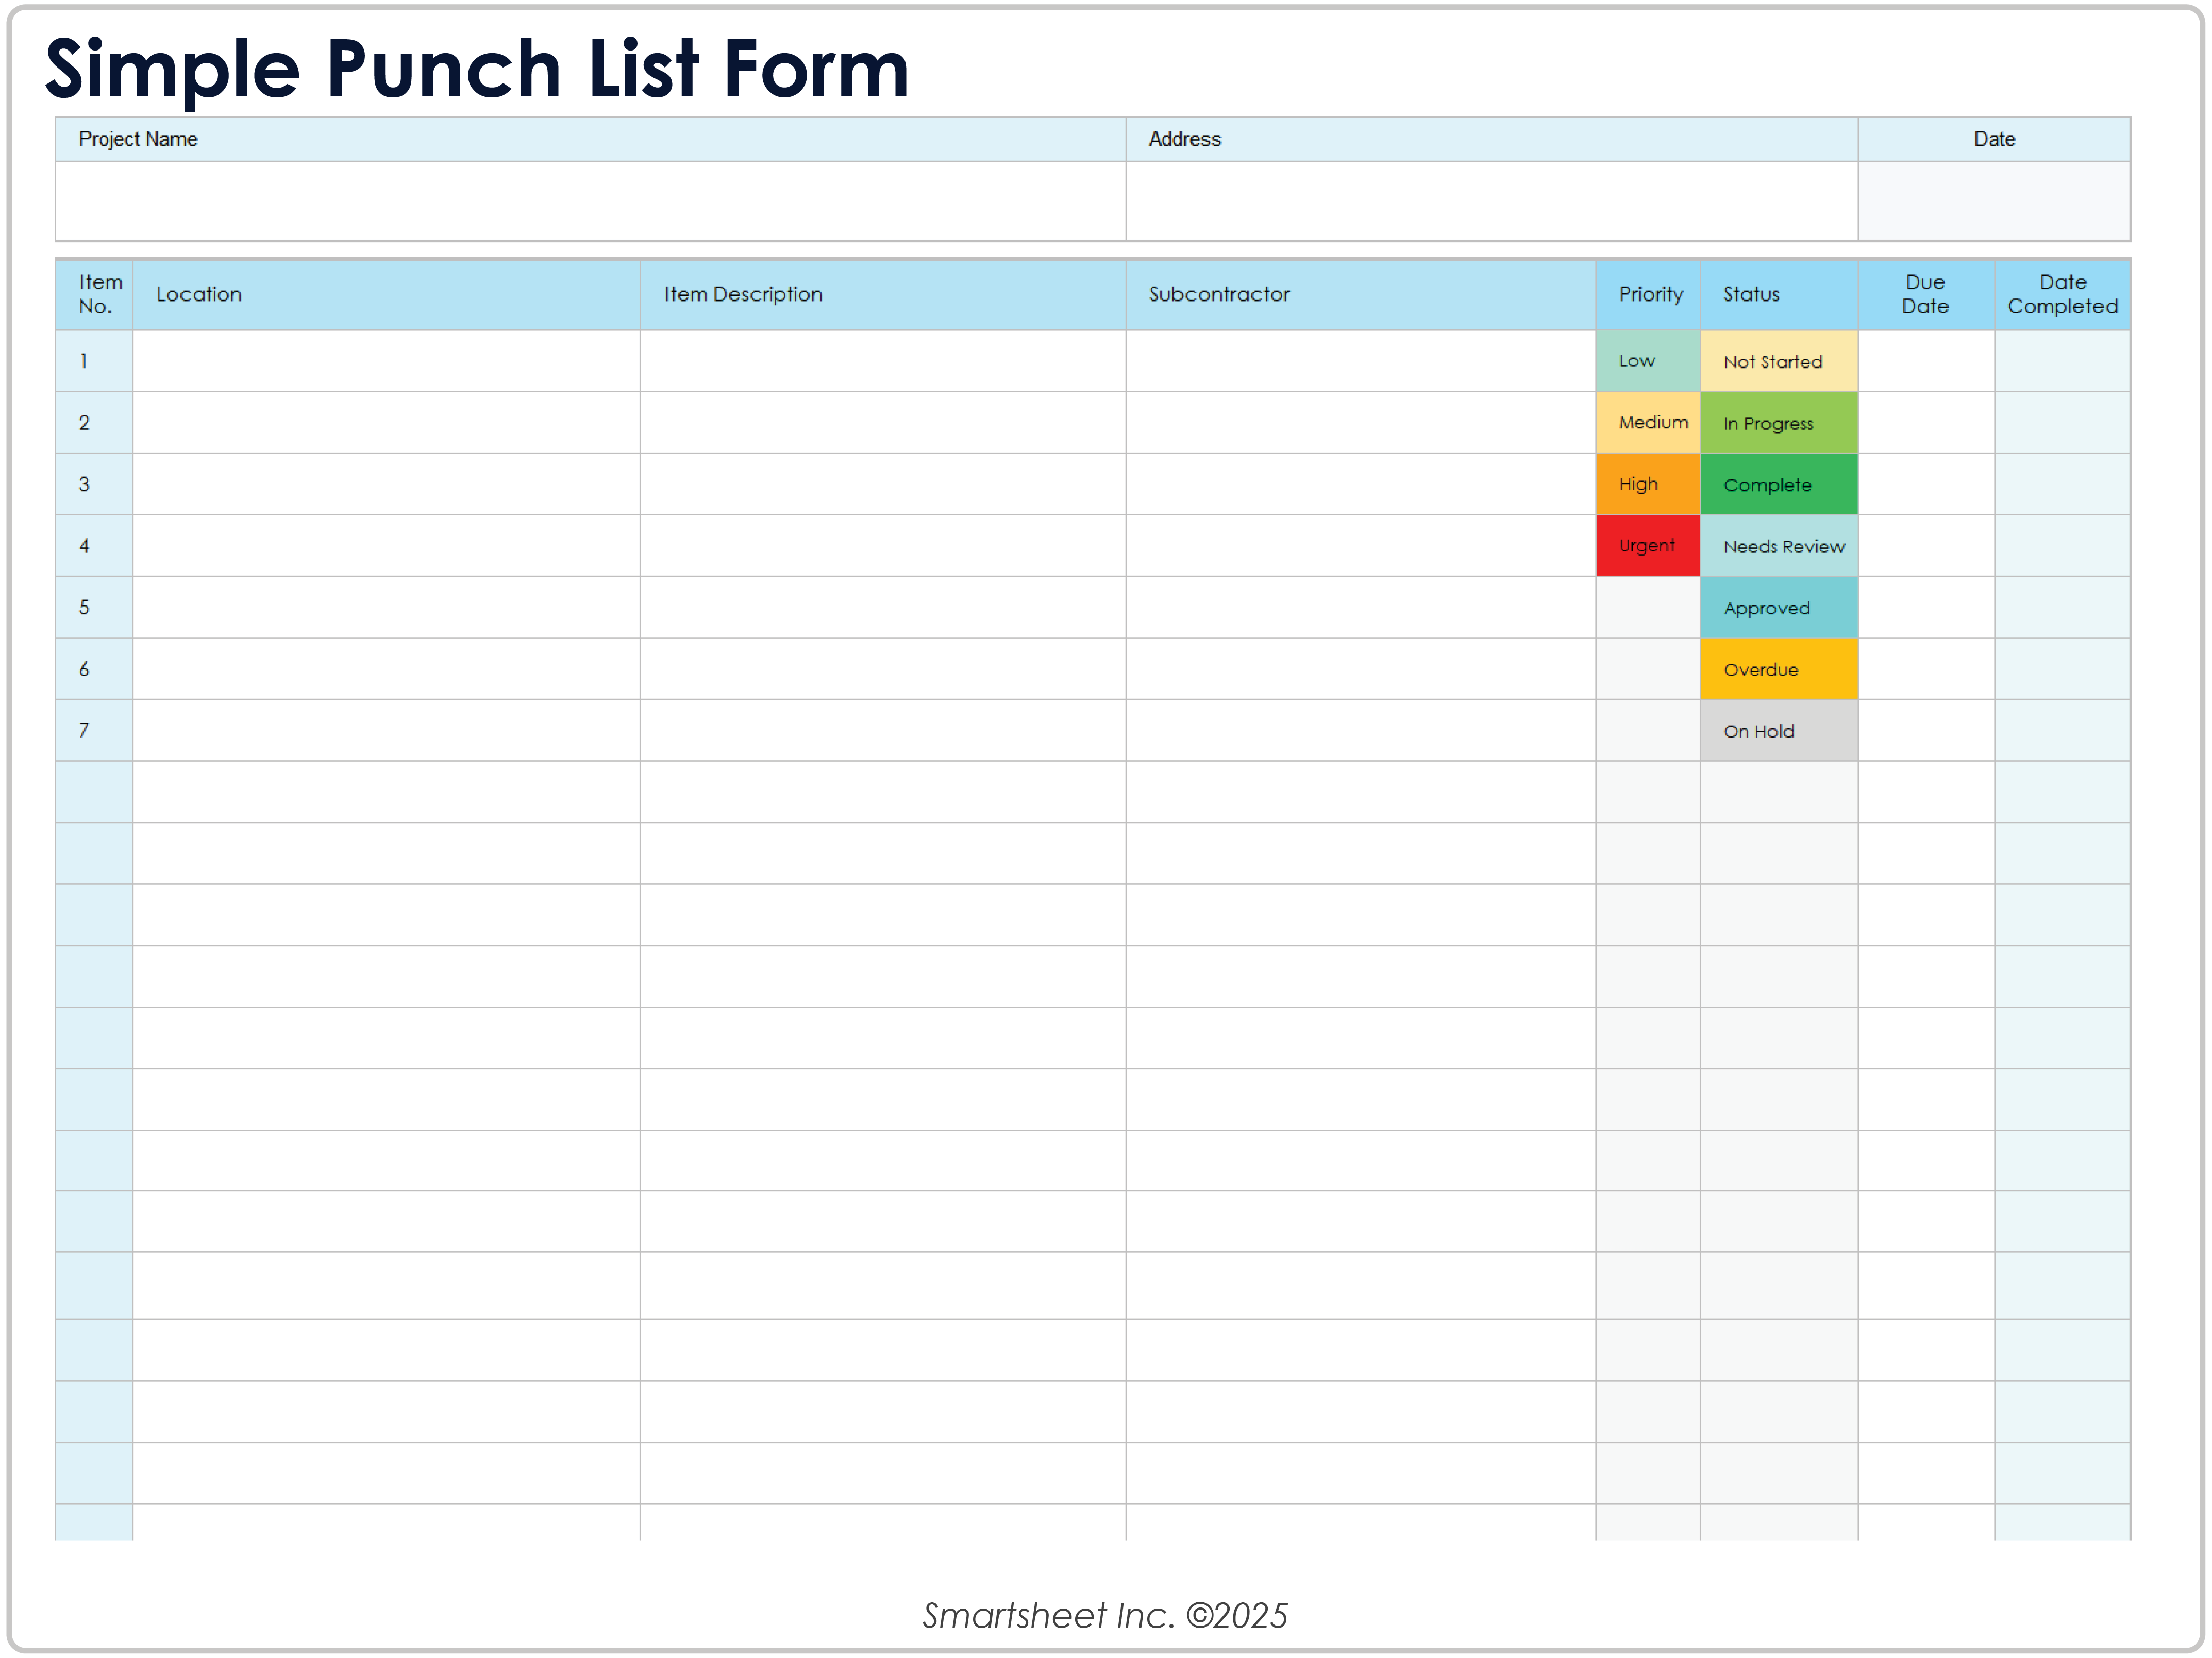
Task: Select the yellow Overdue status cell
Action: [x=1778, y=669]
